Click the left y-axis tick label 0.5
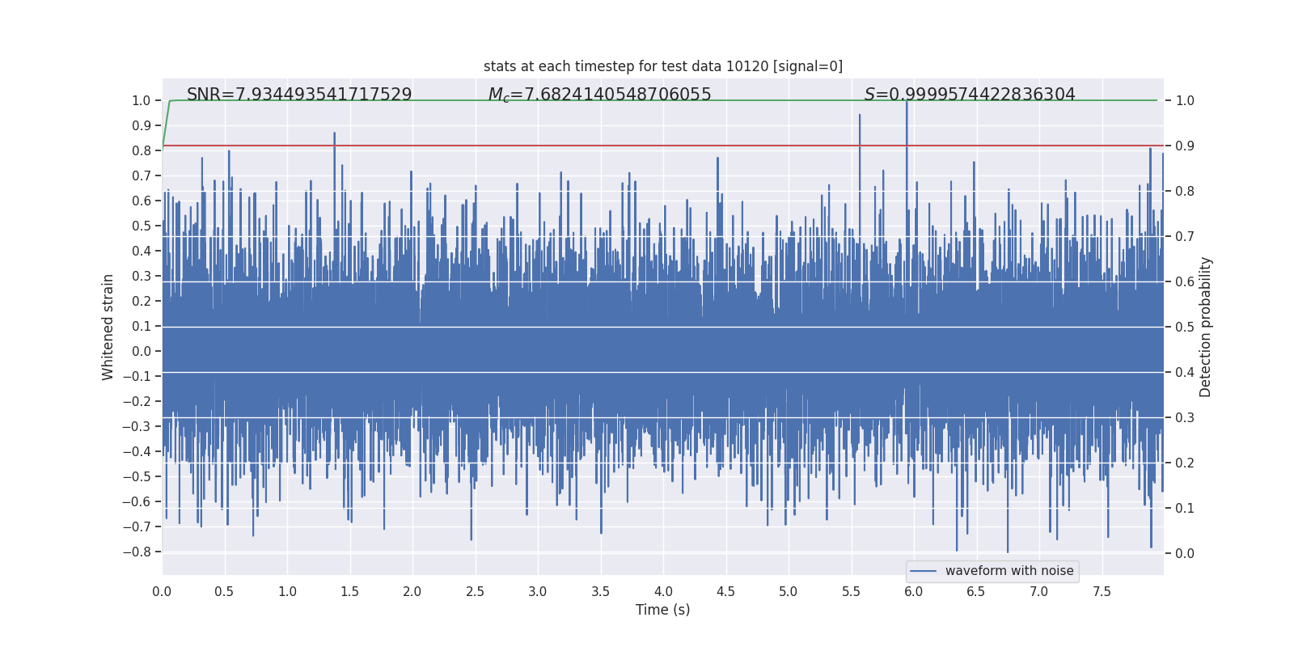1294x647 pixels. 142,226
